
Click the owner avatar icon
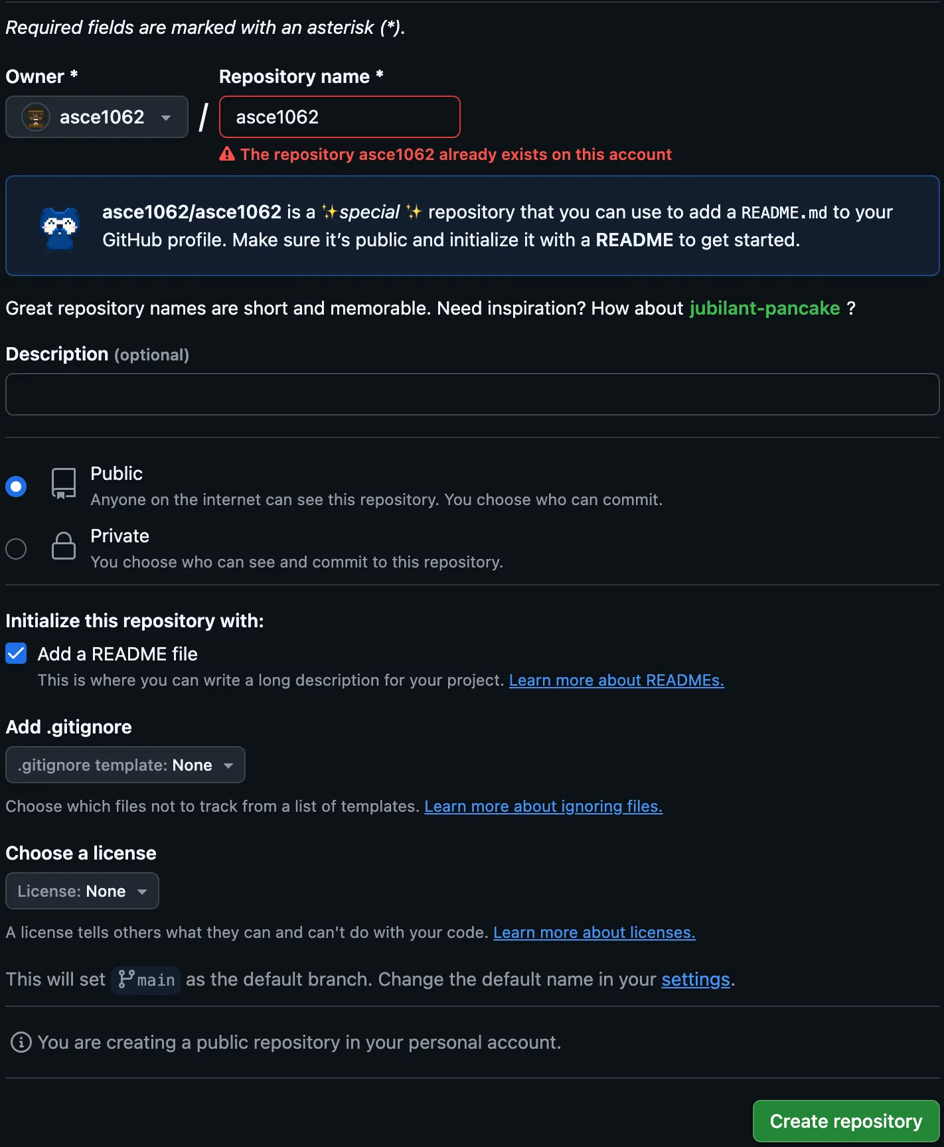36,117
